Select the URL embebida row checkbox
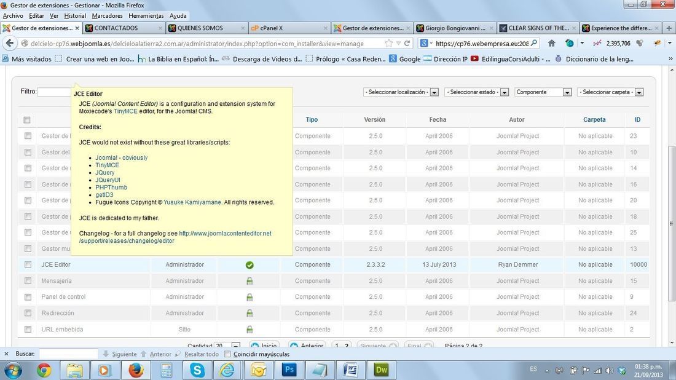The width and height of the screenshot is (676, 380). click(28, 329)
